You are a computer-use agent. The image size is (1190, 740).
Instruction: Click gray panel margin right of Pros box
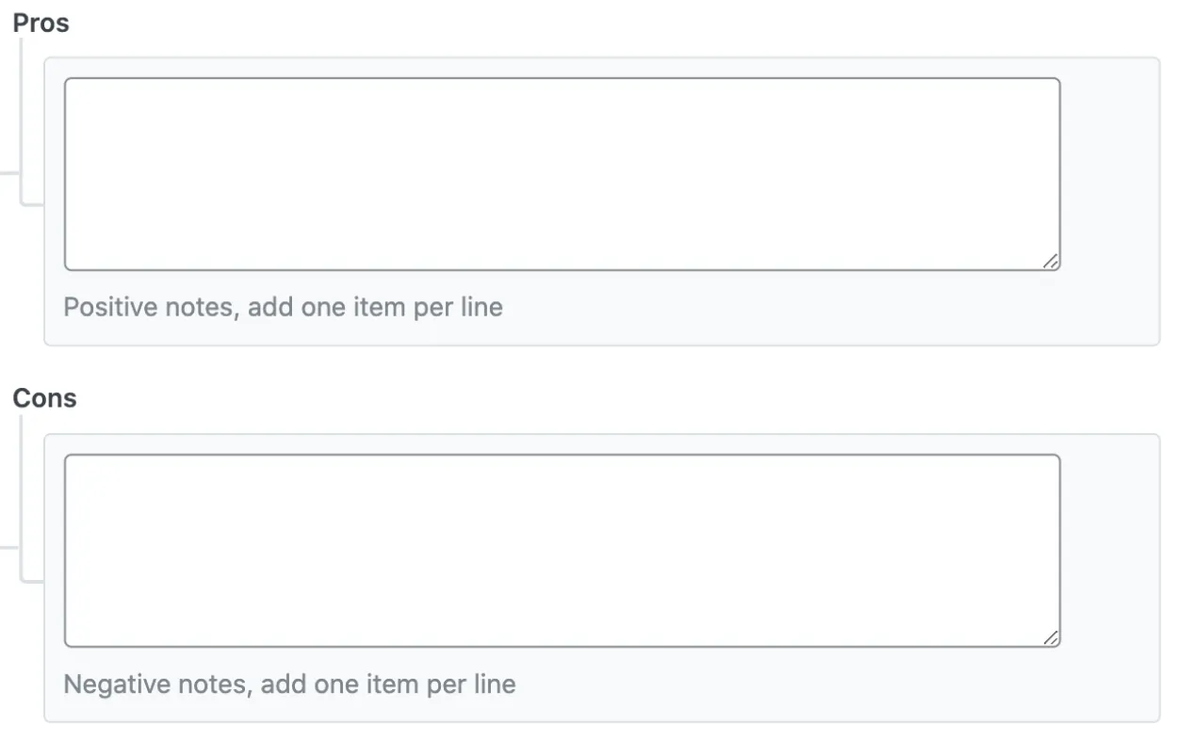click(1110, 174)
